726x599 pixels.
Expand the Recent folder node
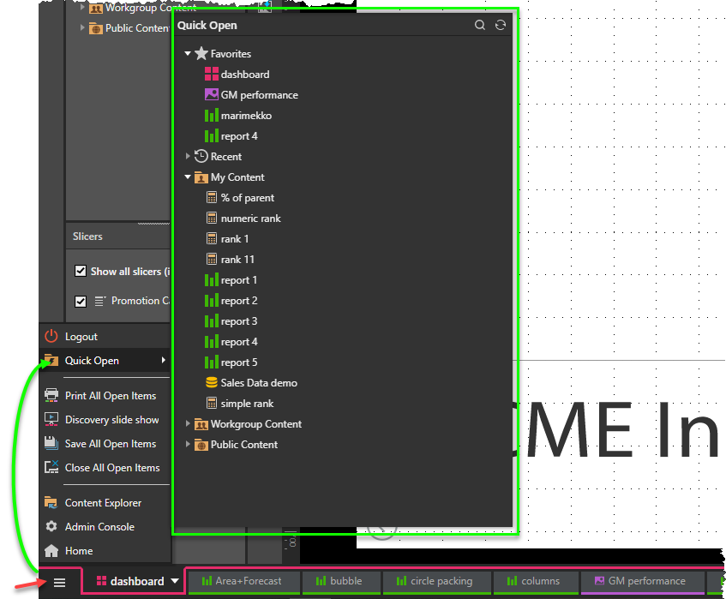click(189, 157)
